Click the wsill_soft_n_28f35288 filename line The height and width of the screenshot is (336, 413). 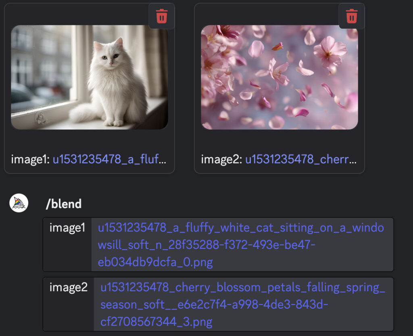(206, 245)
